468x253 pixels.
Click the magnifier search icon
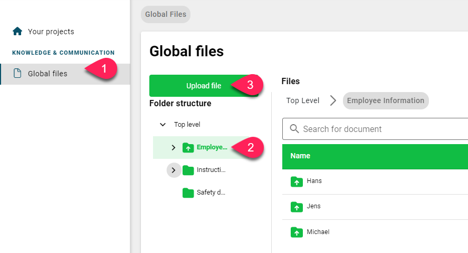(x=294, y=129)
